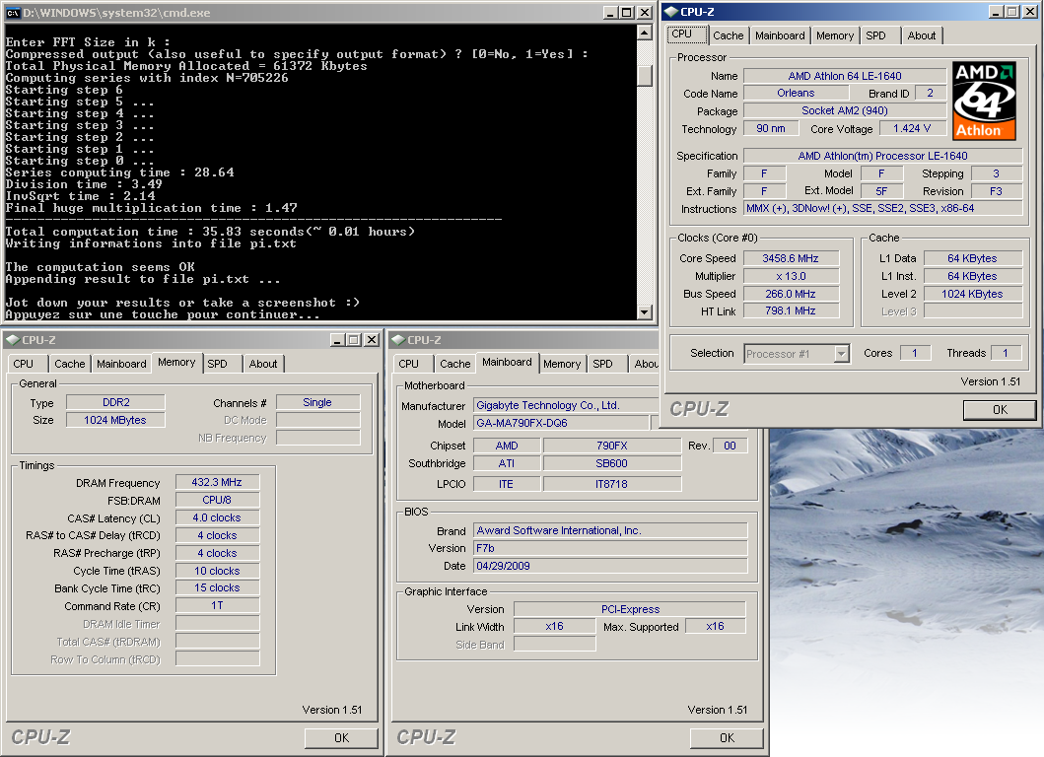Select CPU tab in the processor CPU-Z window
This screenshot has height=757, width=1044.
point(686,34)
